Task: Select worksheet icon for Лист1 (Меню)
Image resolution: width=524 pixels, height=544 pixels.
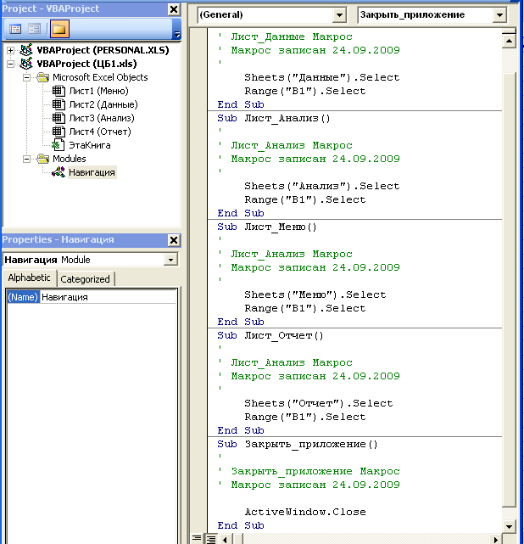Action: [59, 91]
